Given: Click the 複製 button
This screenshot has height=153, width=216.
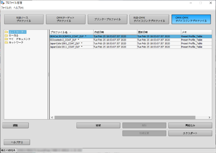Looking at the screenshot, I should click(98, 125).
